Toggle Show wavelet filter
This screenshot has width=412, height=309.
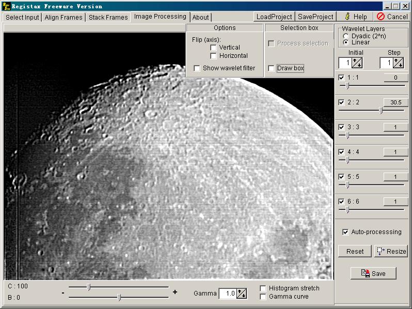197,68
